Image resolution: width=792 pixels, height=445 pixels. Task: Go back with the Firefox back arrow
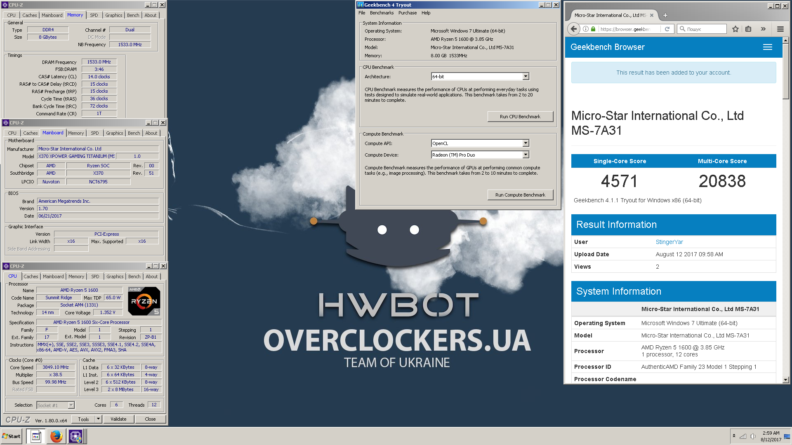point(573,29)
